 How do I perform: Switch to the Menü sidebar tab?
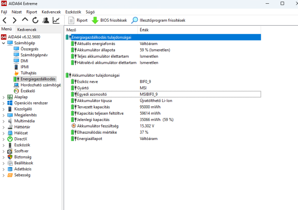[7, 29]
